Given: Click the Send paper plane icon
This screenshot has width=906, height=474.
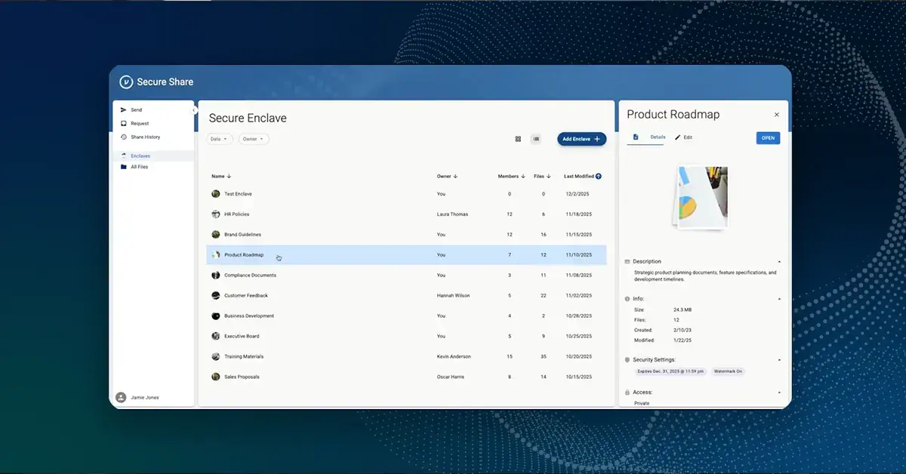Looking at the screenshot, I should pyautogui.click(x=124, y=110).
